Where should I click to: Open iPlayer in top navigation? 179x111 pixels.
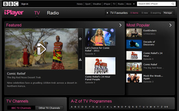pos(107,4)
